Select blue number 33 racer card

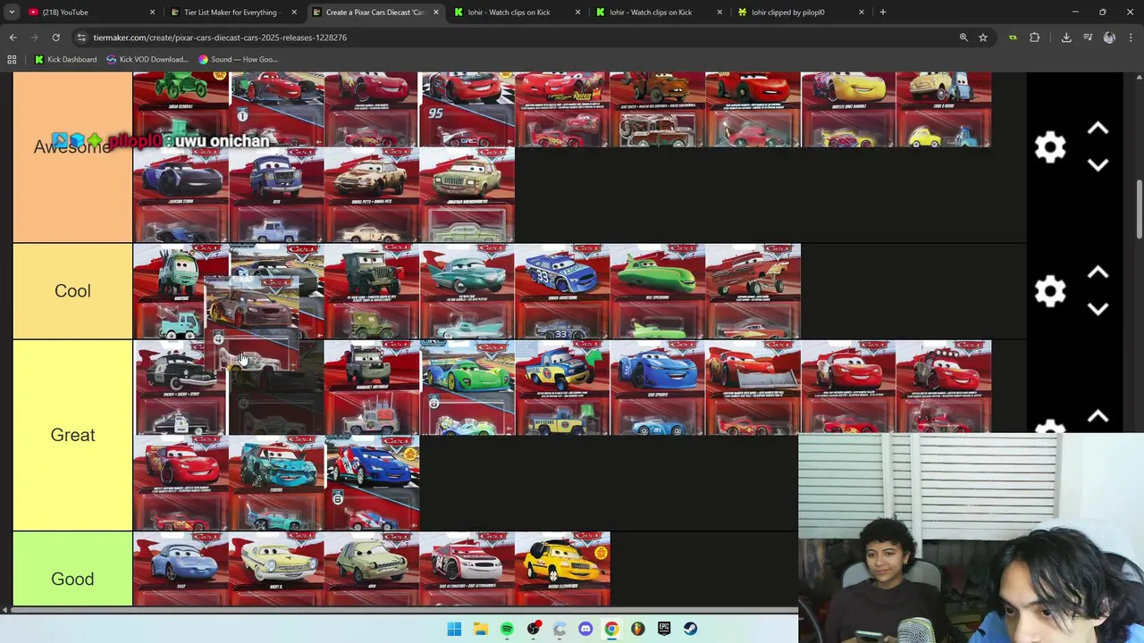pos(562,291)
